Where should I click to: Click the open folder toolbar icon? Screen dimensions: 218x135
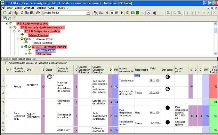[x=10, y=13]
